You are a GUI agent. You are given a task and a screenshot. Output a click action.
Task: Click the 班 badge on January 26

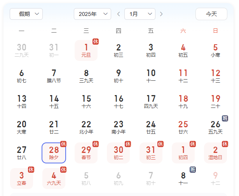coord(225,118)
